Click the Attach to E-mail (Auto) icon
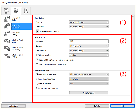The width and height of the screenshot is (136, 109). tap(7, 41)
